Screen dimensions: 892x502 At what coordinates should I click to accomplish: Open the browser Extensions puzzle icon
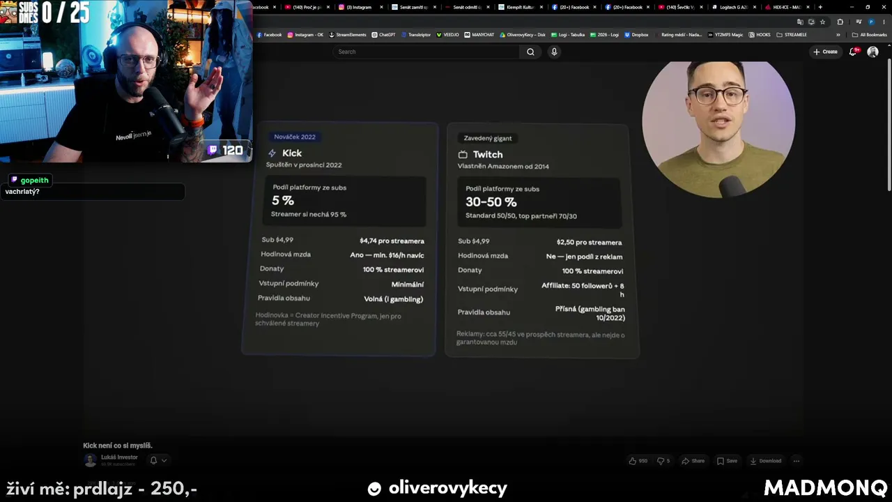840,22
